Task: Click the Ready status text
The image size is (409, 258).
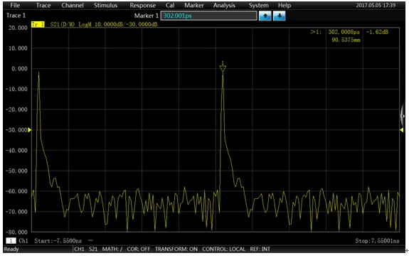Action: coord(11,249)
